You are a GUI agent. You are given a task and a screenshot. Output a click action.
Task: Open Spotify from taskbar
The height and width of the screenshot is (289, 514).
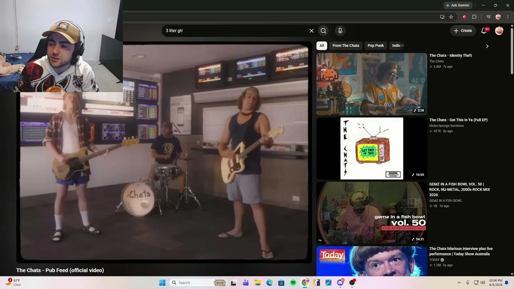pyautogui.click(x=293, y=283)
